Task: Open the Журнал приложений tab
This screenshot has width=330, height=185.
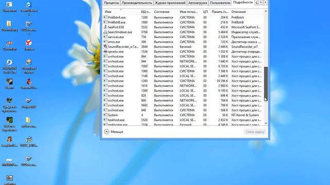Action: (170, 3)
